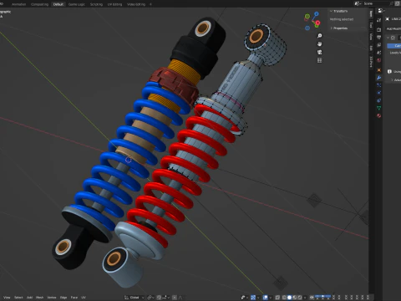Viewport: 401px width, 301px height.
Task: Click the blue Catmull-Clark button
Action: coord(394,45)
